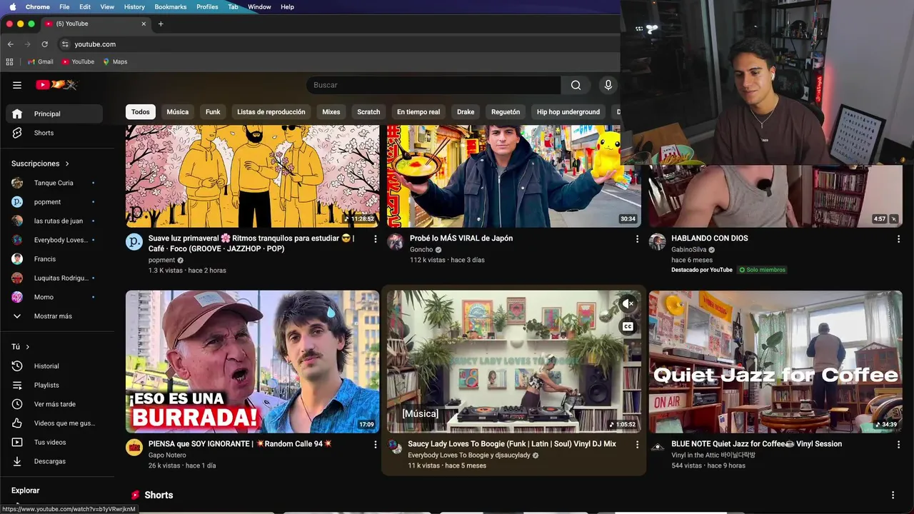914x514 pixels.
Task: Open popment channel avatar beside Suave luz video
Action: click(134, 242)
